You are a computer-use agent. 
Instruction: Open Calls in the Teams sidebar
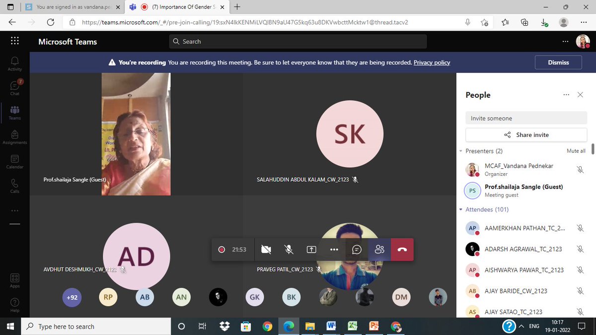(x=14, y=186)
